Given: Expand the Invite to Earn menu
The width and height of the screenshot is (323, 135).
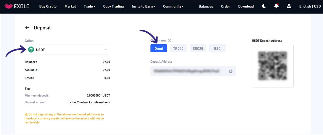Looking at the screenshot, I should (143, 6).
